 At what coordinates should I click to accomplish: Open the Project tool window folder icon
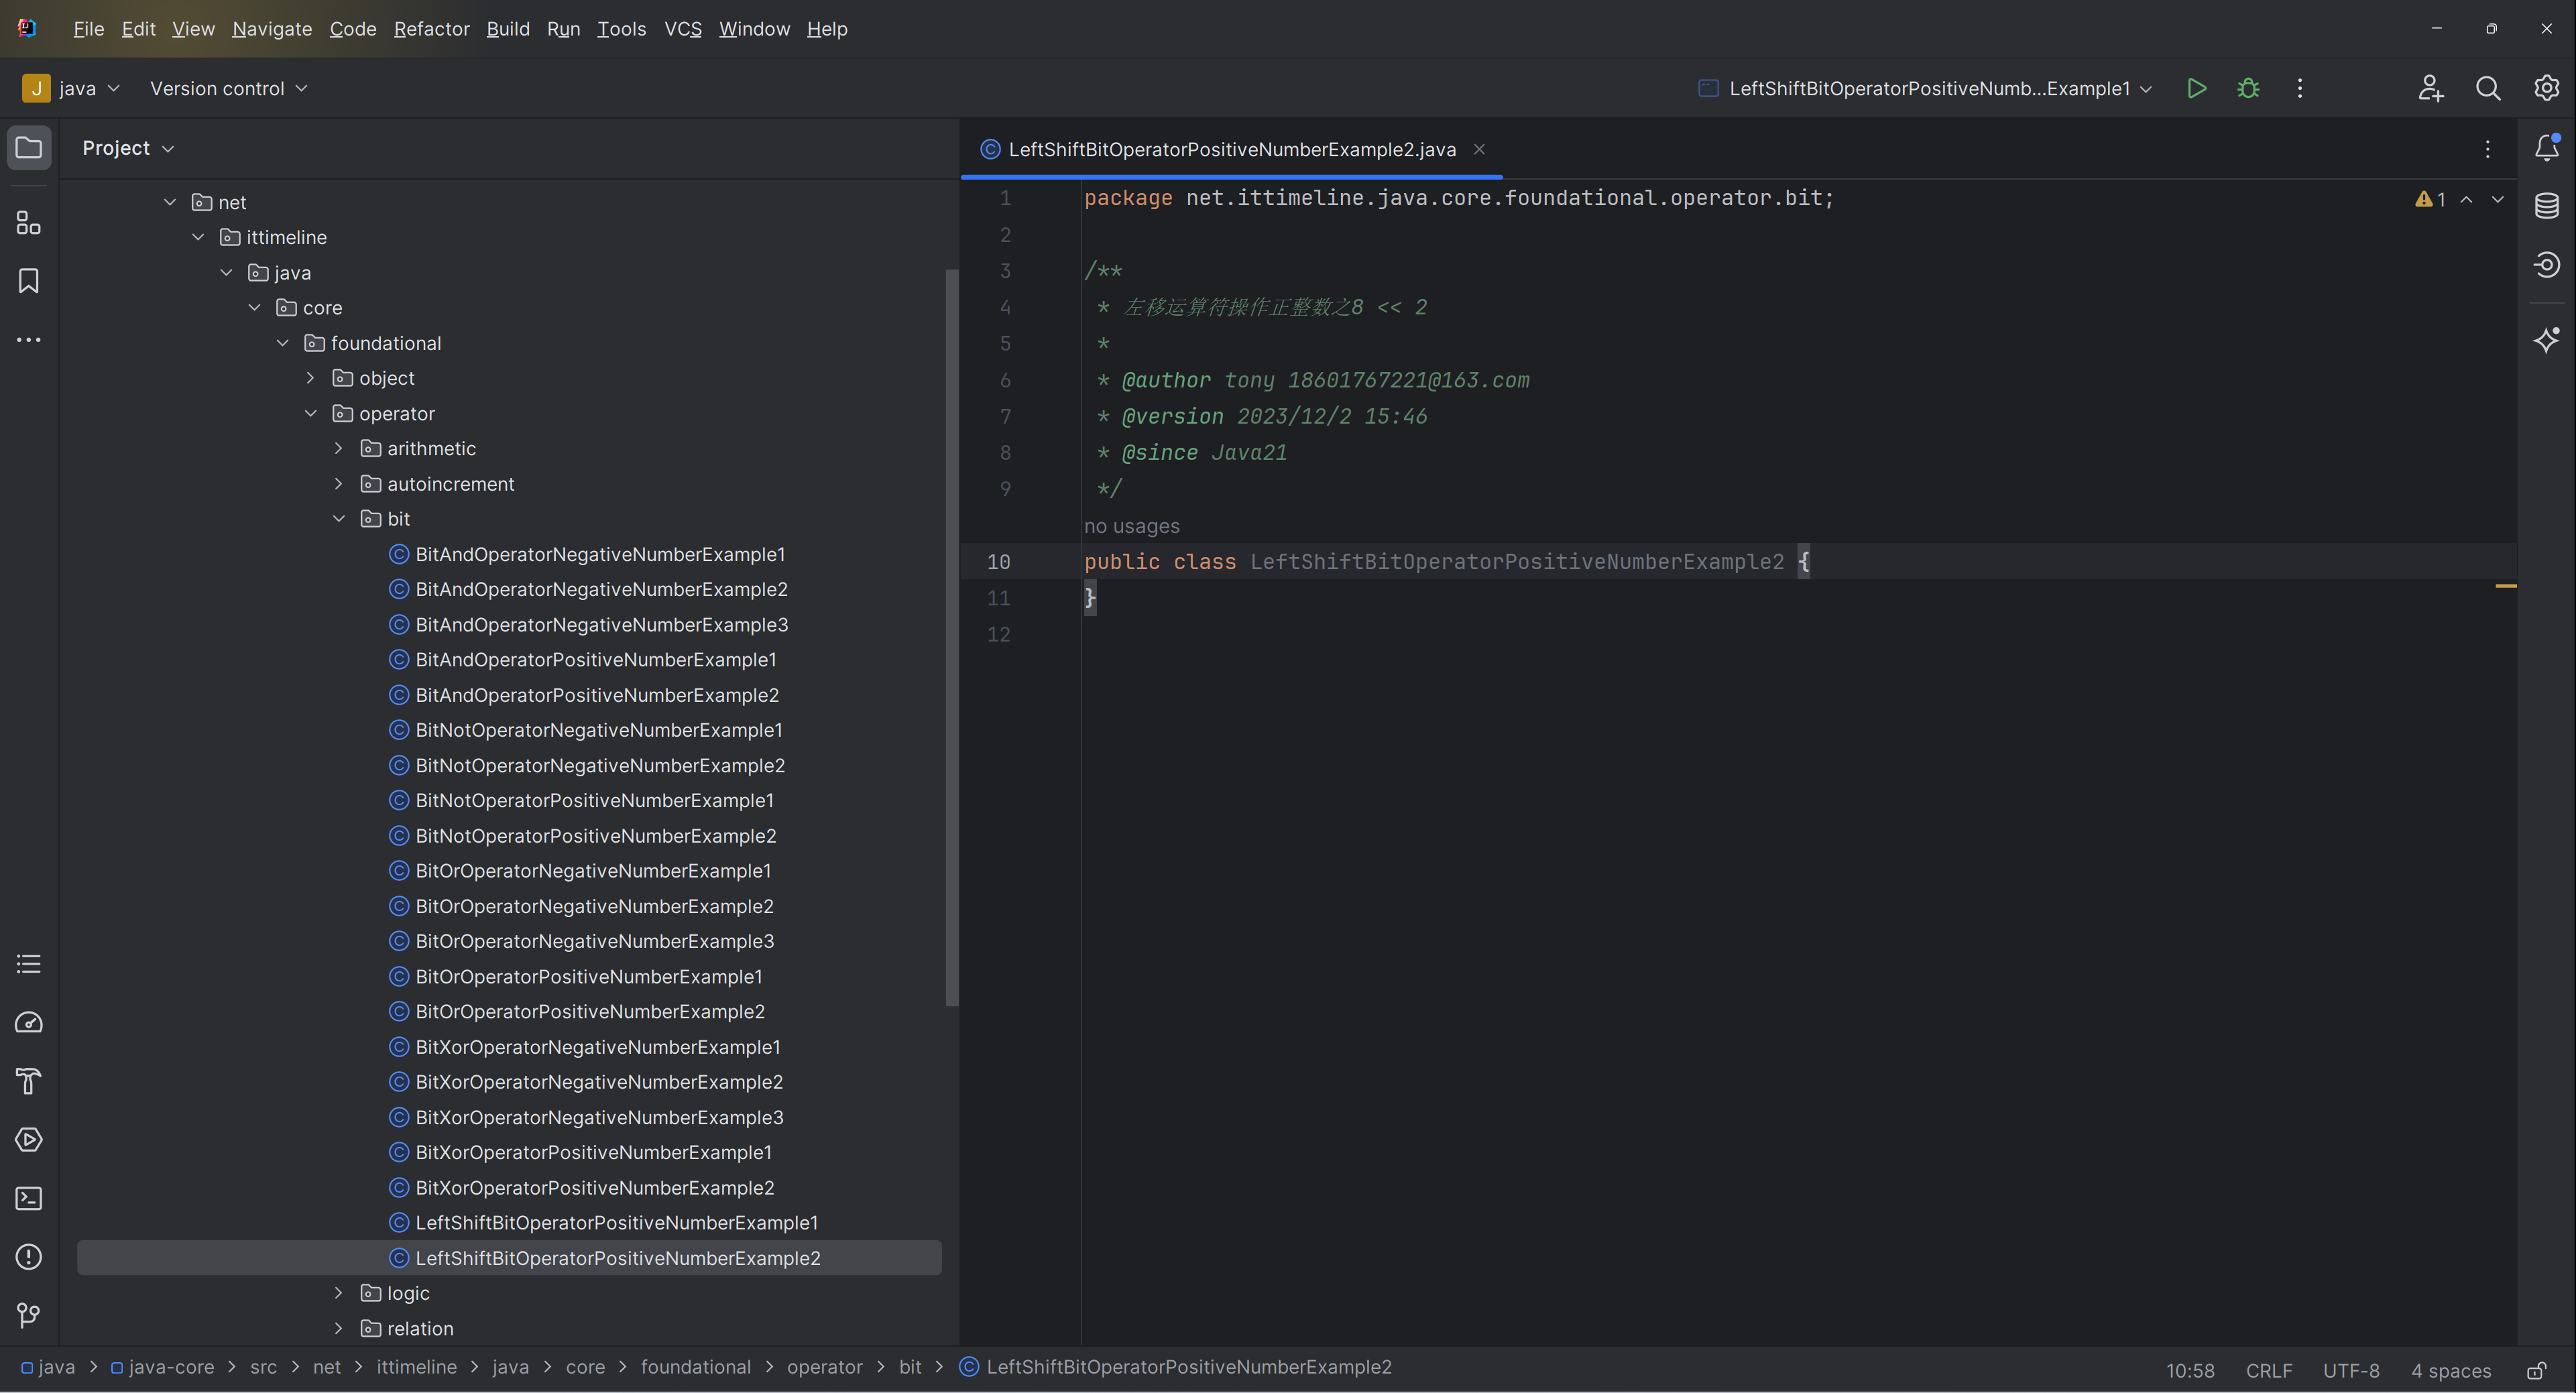(29, 148)
